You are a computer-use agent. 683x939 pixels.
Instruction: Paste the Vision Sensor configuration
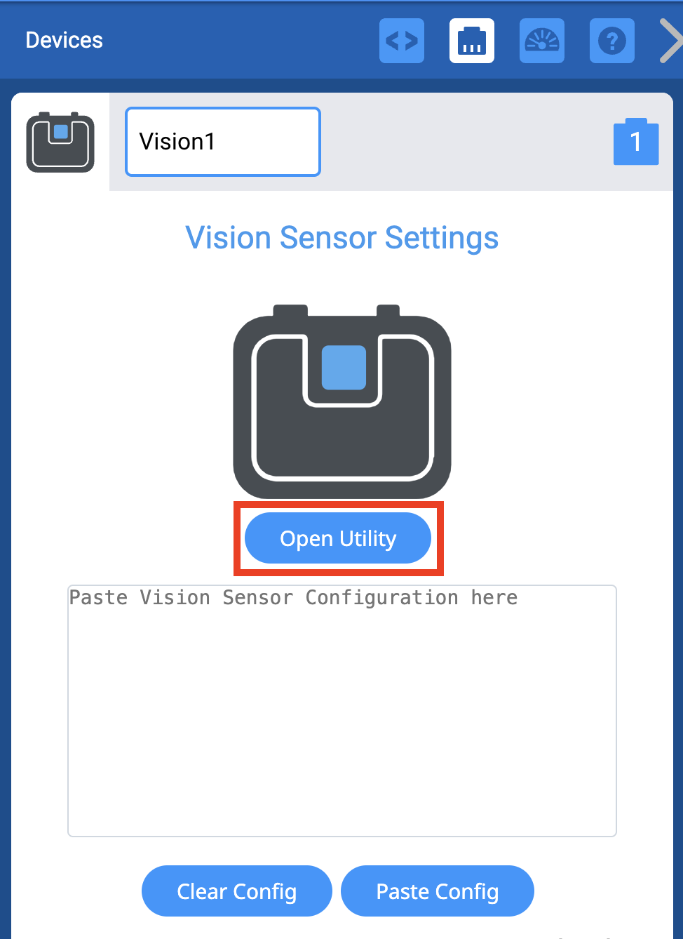(437, 891)
